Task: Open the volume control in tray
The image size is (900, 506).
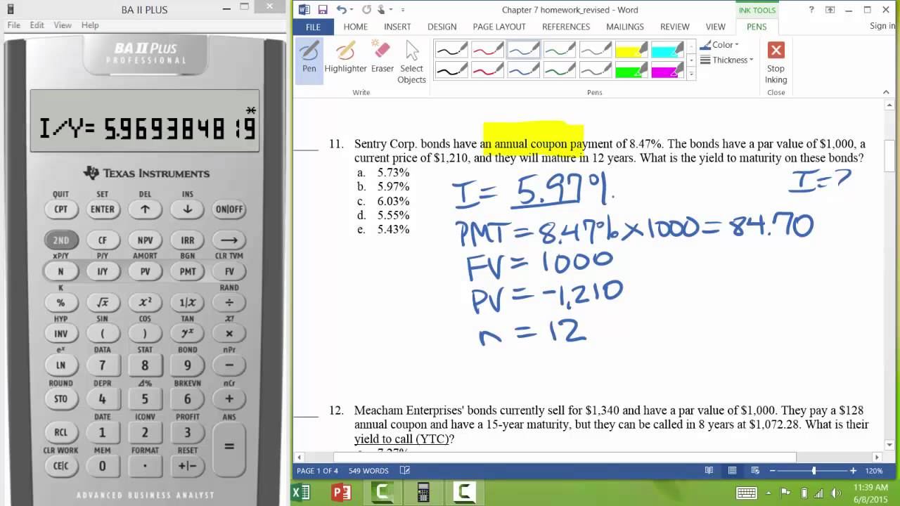Action: 836,493
